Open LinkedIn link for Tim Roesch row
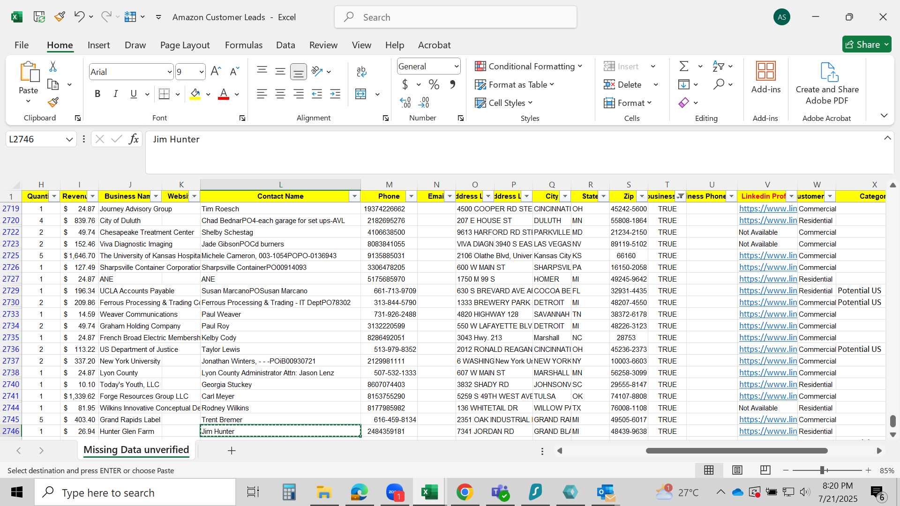Screen dimensions: 900x506 click(768, 208)
